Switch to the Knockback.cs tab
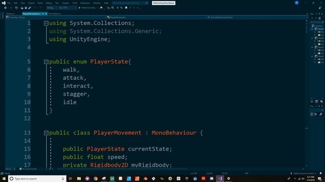Image resolution: width=325 pixels, height=182 pixels. 55,14
